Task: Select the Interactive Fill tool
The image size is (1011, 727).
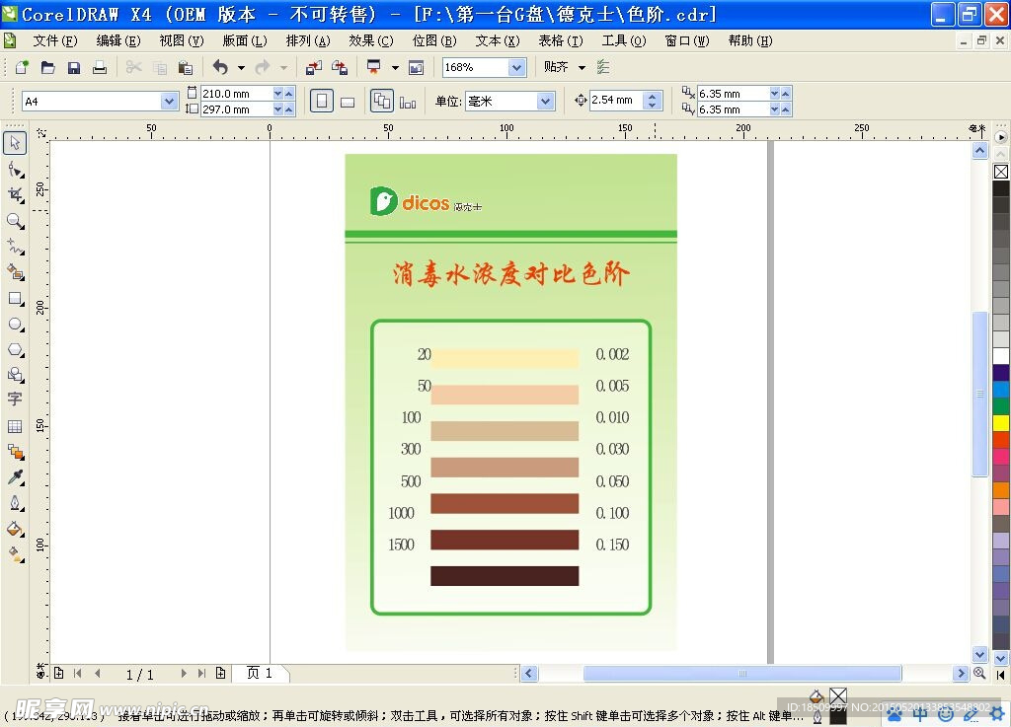Action: click(x=15, y=554)
